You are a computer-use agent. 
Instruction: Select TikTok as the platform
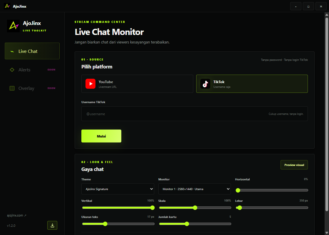[252, 84]
